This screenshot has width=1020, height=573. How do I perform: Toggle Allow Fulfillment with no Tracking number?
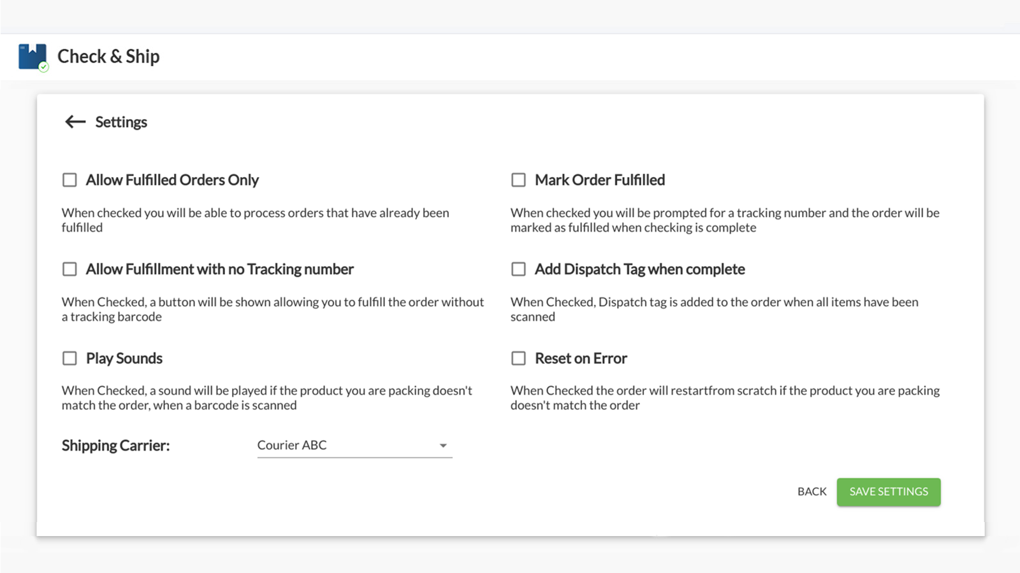click(69, 269)
